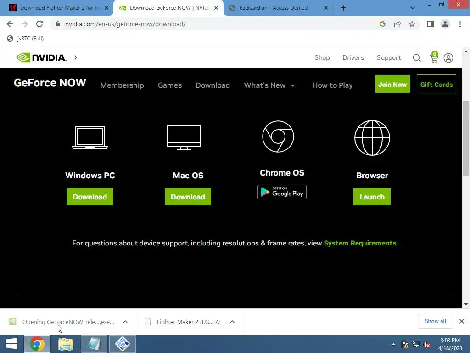This screenshot has height=353, width=470.
Task: Open the Windows Start menu
Action: [x=11, y=344]
